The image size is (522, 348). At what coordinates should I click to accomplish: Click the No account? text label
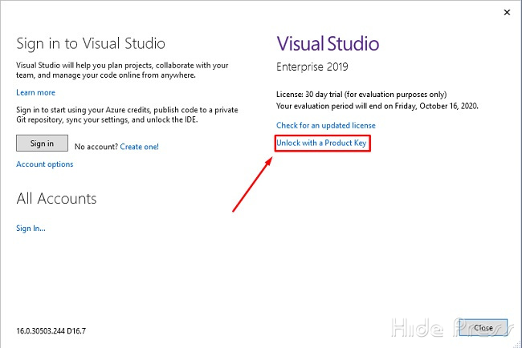(x=96, y=147)
